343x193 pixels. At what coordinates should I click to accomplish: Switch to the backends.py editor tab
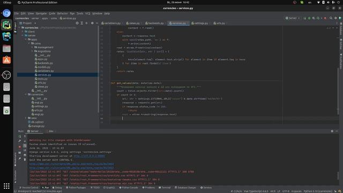154,23
